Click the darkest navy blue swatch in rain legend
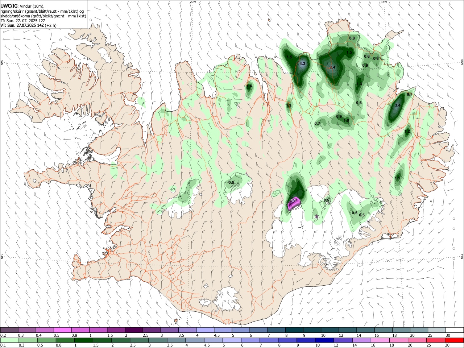Image resolution: width=464 pixels, height=348 pixels. pos(324,340)
